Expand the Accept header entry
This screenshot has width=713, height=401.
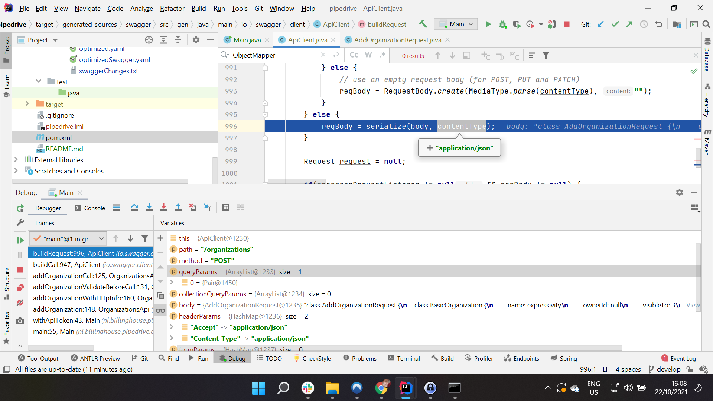172,327
